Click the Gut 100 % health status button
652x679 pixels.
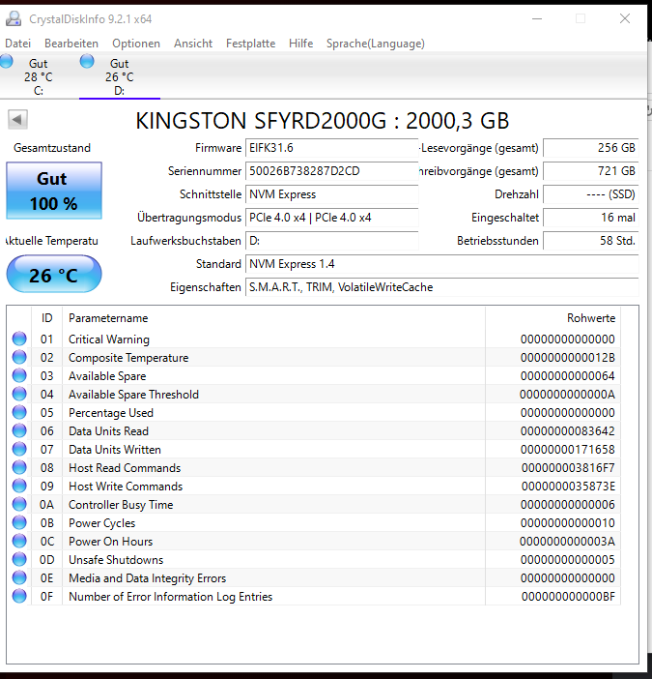[54, 191]
